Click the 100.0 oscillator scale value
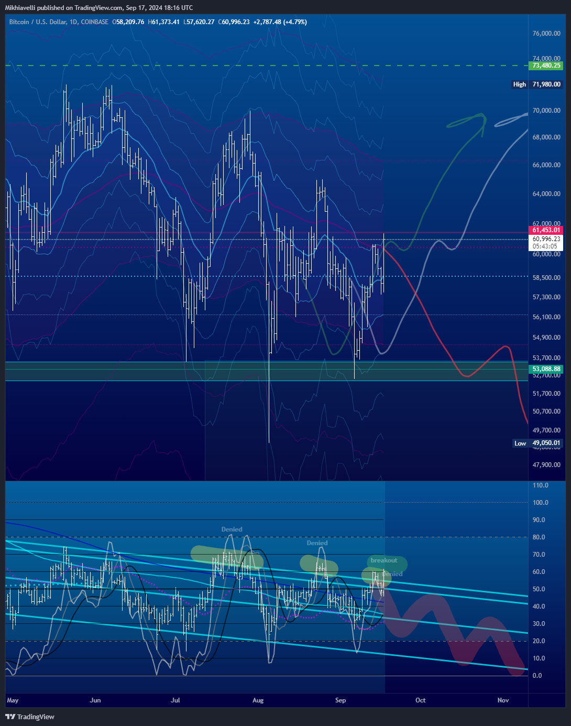Screen dimensions: 571x726 point(540,503)
